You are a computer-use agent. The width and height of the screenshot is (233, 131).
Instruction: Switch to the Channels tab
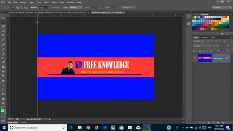[x=204, y=37]
